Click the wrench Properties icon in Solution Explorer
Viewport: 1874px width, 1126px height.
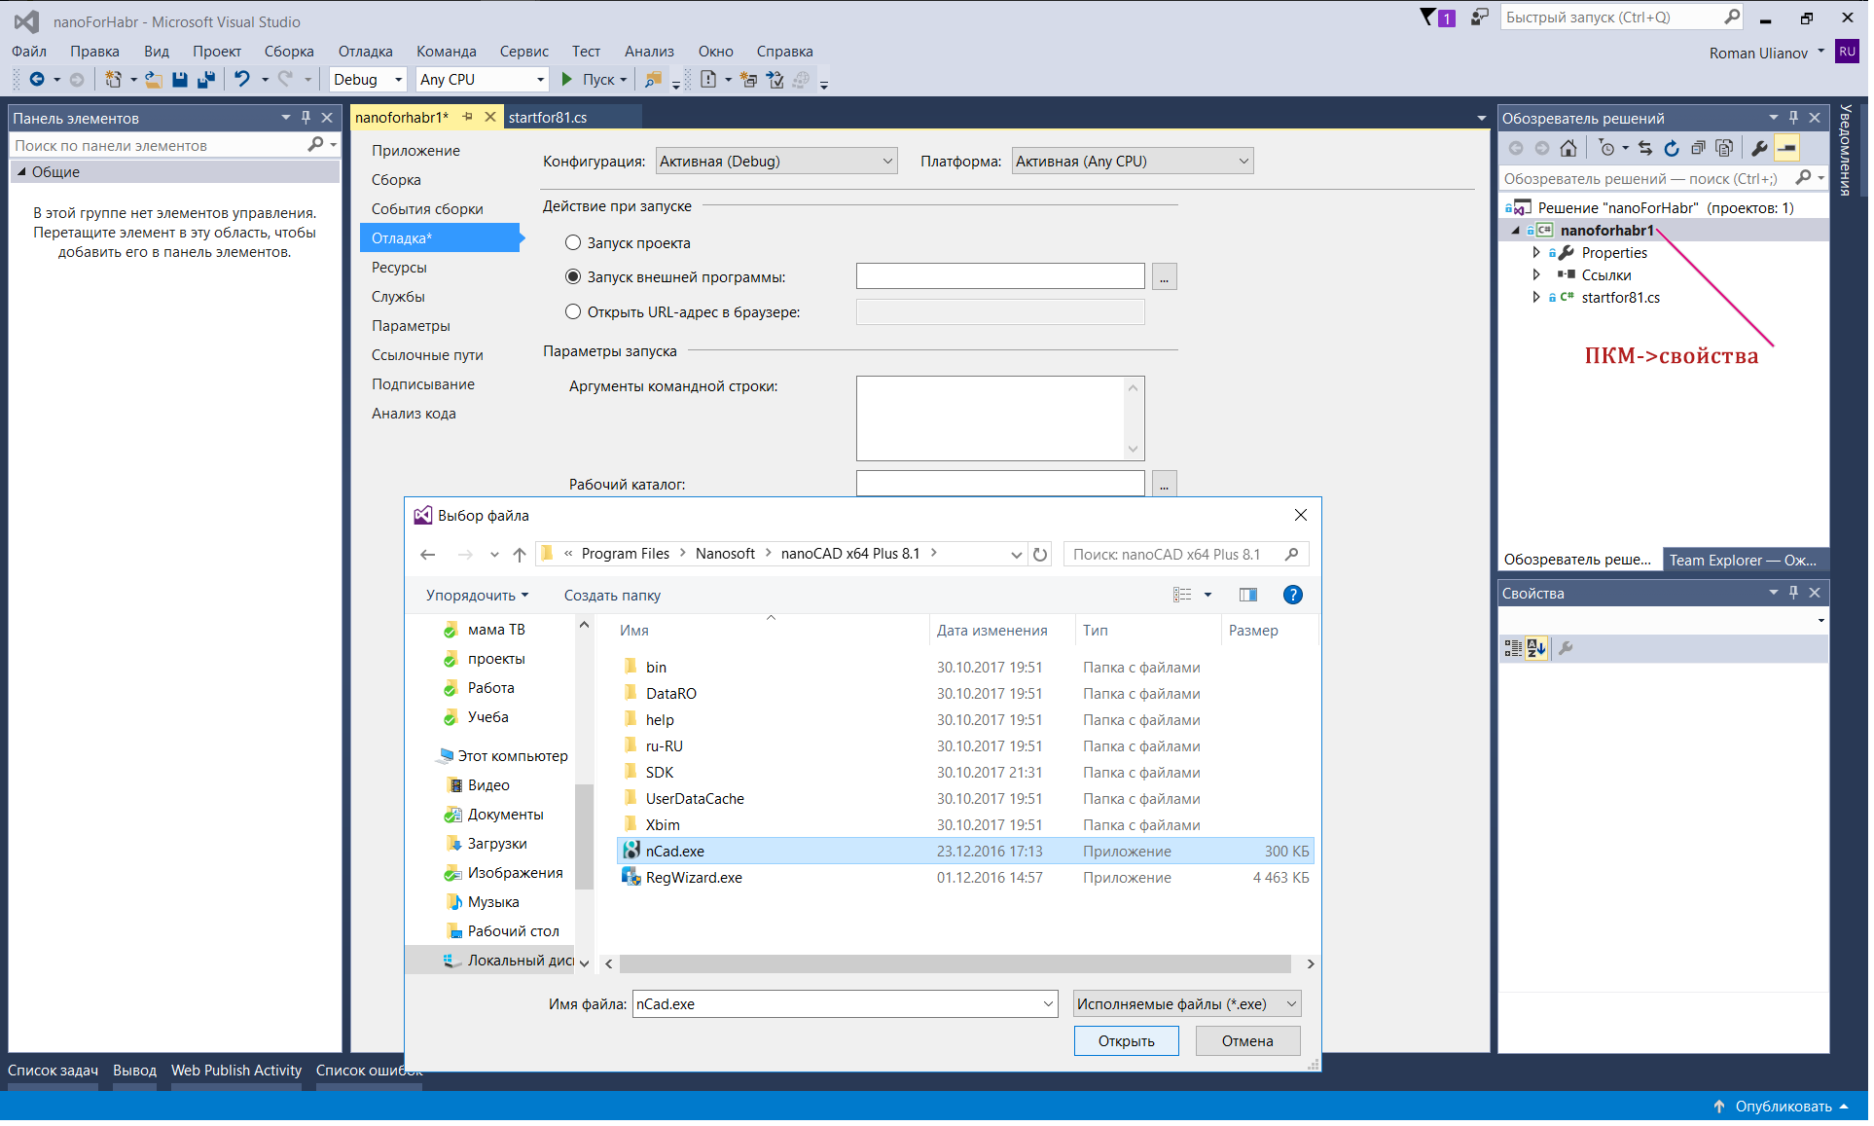click(x=1759, y=148)
